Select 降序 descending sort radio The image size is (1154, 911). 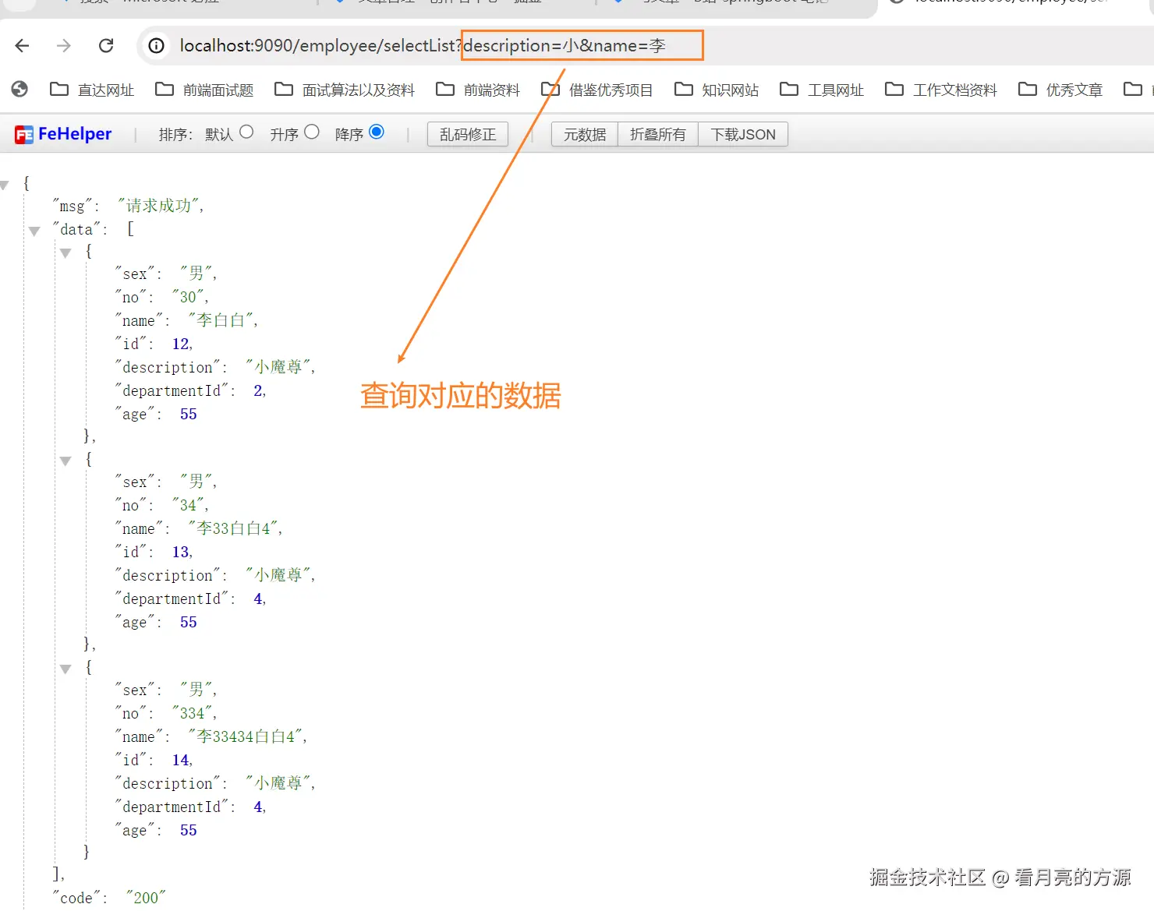[x=377, y=132]
